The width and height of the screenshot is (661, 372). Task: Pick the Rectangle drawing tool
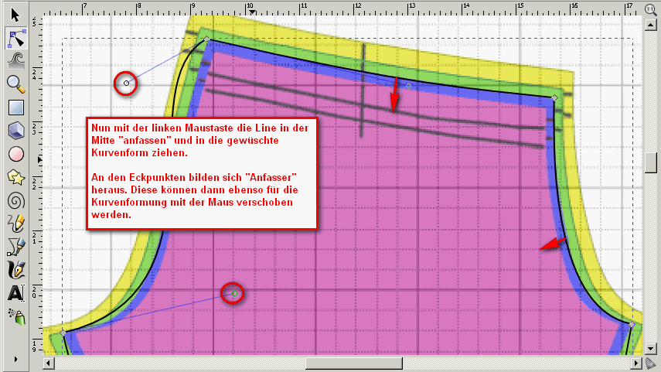[x=15, y=107]
